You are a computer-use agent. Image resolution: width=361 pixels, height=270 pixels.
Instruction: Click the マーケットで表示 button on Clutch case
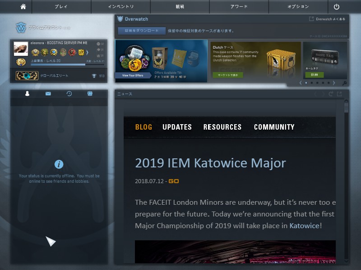pos(228,75)
